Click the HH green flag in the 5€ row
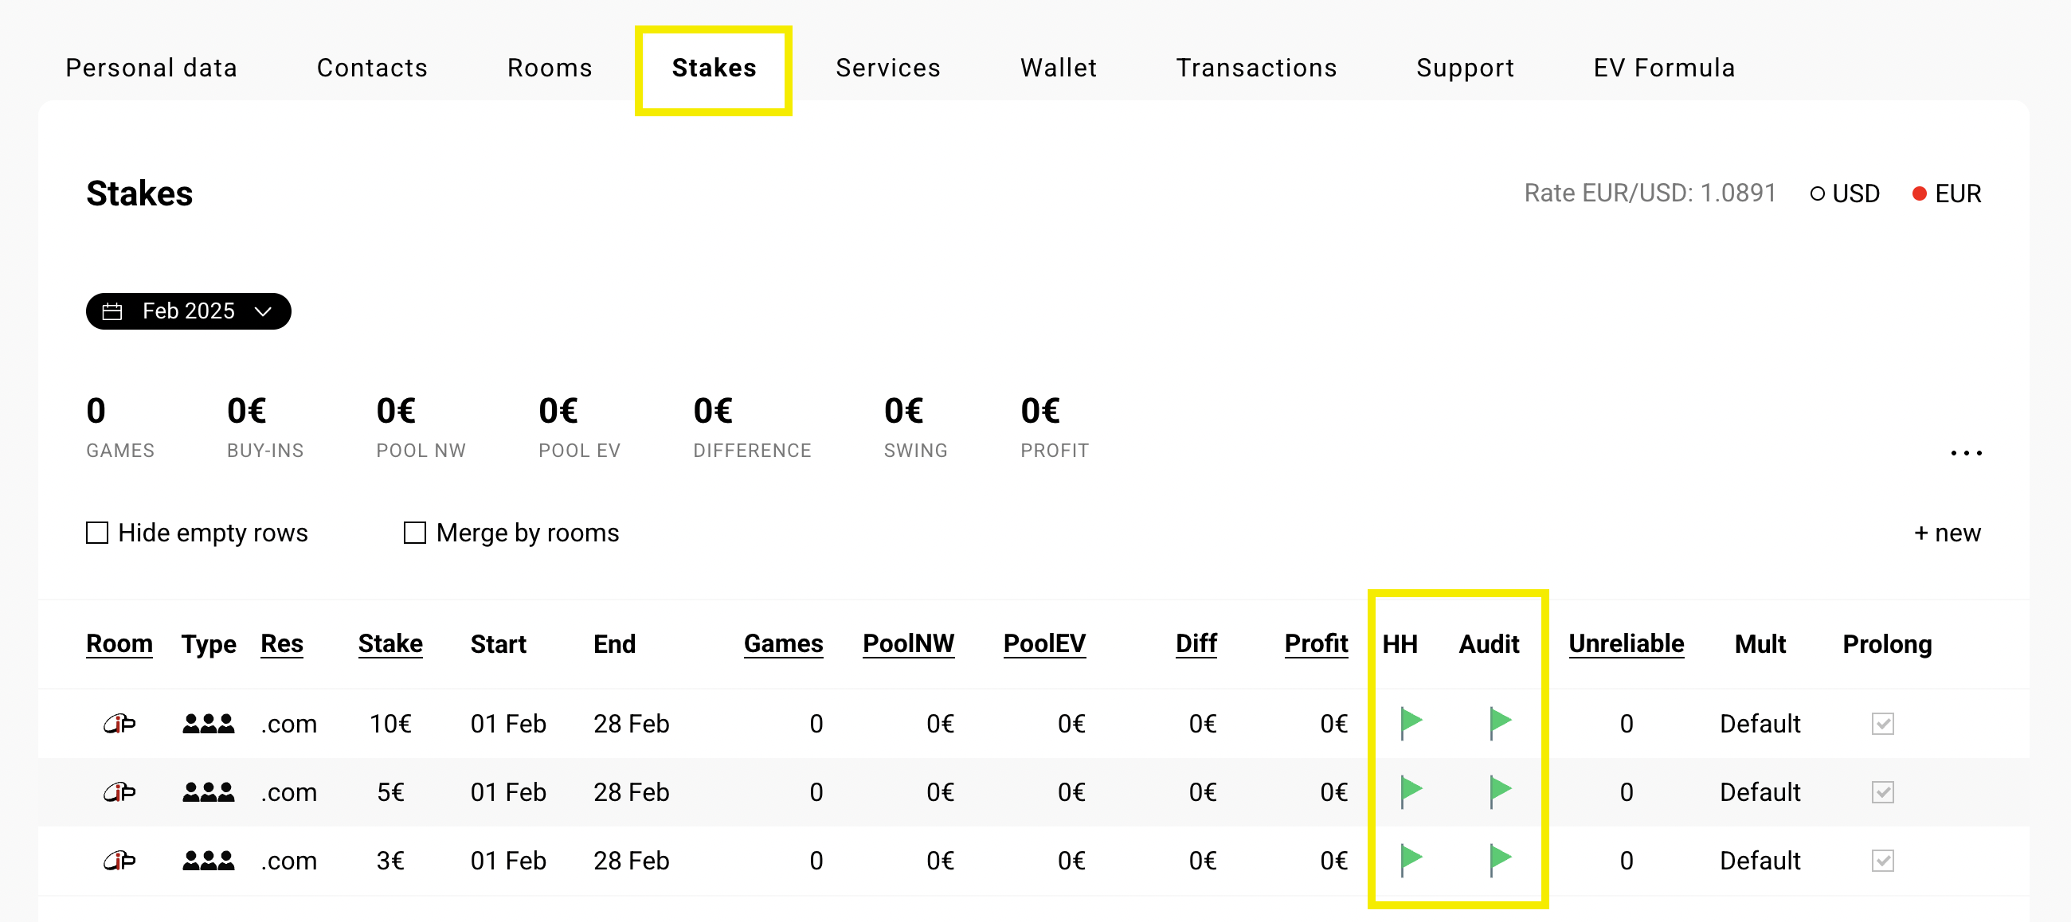This screenshot has height=922, width=2071. [x=1411, y=791]
